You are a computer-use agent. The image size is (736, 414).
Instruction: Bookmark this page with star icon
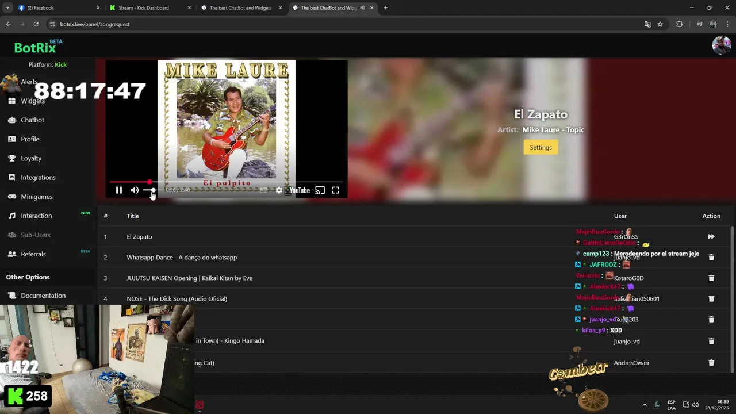click(660, 24)
